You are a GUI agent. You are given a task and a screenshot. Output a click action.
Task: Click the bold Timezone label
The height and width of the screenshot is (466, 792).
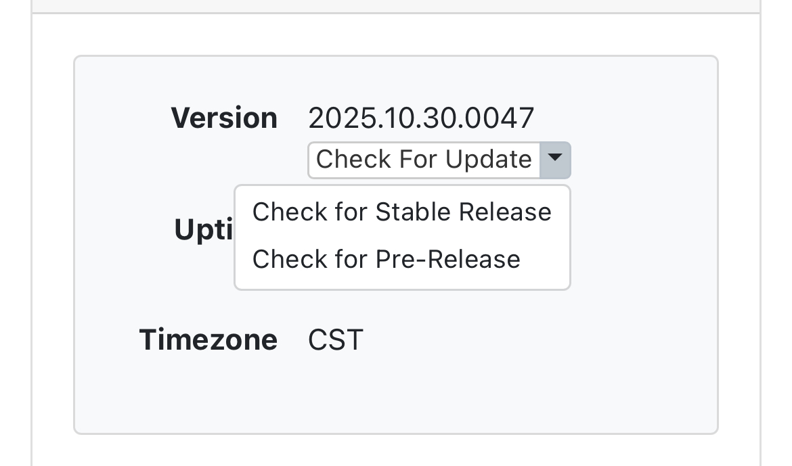(x=208, y=339)
